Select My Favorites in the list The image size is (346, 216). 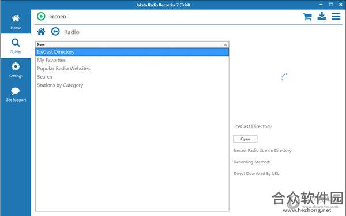[132, 60]
